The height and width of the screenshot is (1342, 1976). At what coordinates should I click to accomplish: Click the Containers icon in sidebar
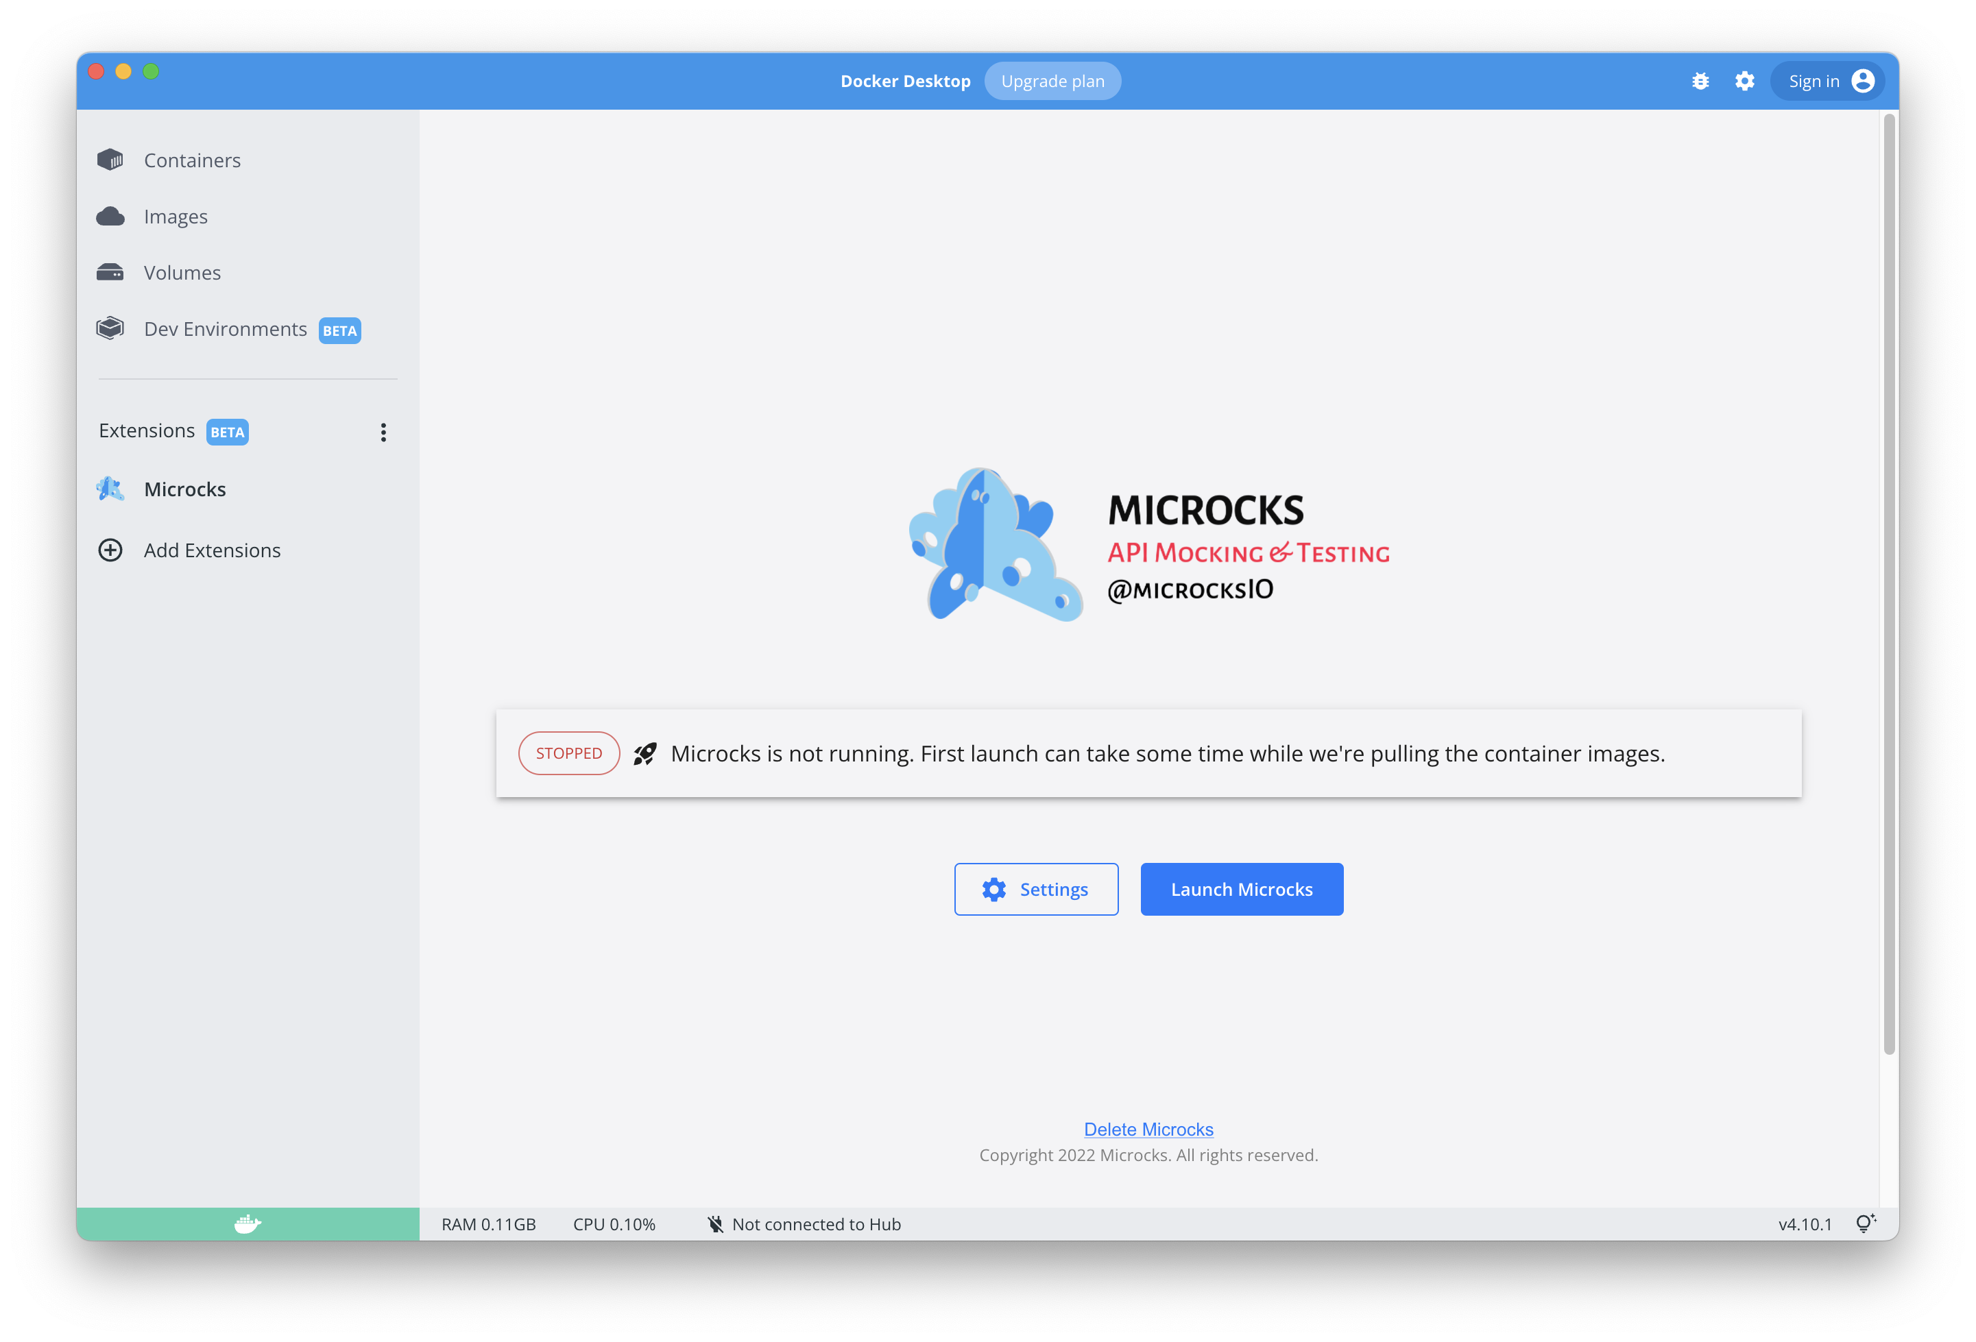point(110,160)
